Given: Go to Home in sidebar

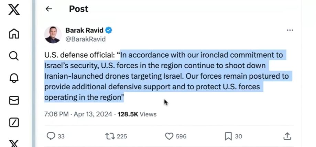Looking at the screenshot, I should click(14, 33).
